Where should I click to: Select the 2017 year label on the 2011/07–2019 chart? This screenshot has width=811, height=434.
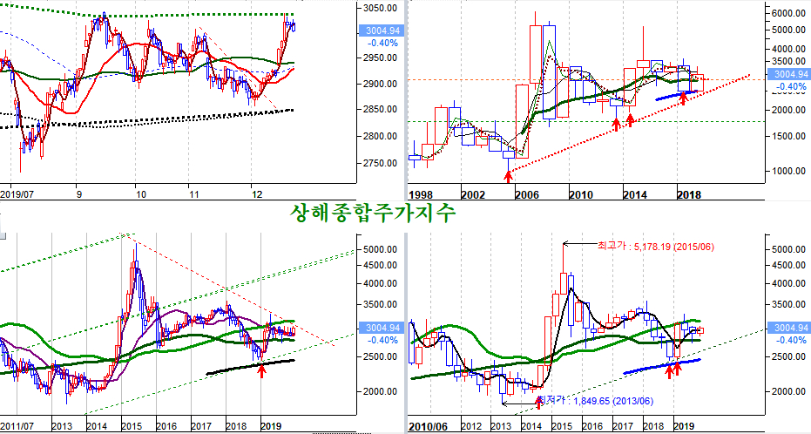[201, 426]
